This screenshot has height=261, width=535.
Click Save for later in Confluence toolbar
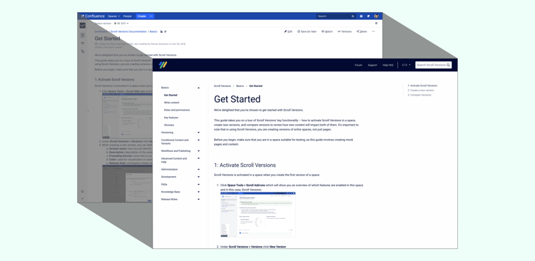click(307, 31)
